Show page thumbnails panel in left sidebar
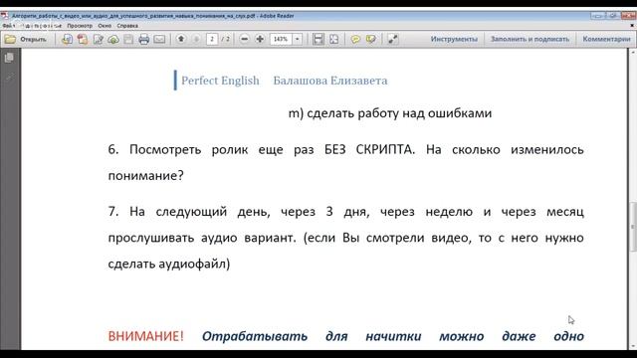Viewport: 637px width, 358px height. [x=9, y=58]
